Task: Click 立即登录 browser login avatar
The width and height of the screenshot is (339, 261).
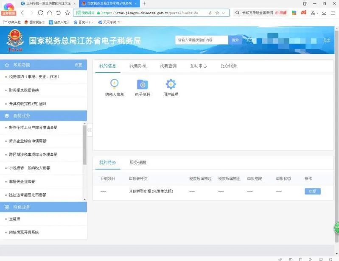Action: pos(8,9)
